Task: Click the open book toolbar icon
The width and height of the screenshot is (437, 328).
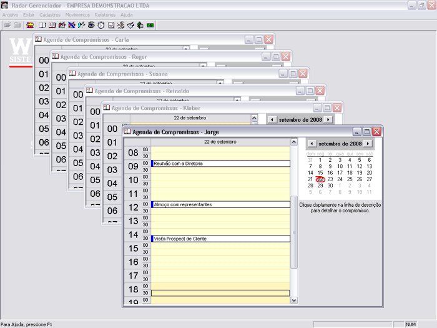Action: tap(42, 25)
